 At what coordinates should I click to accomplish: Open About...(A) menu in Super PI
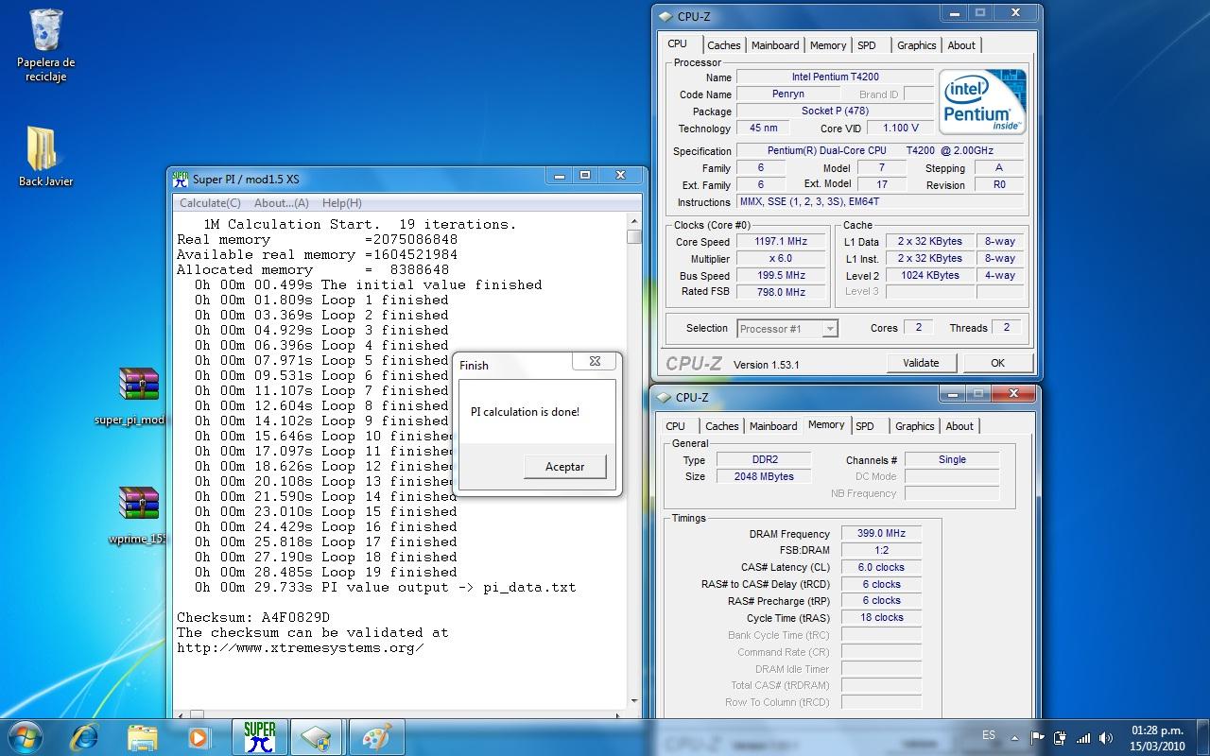tap(282, 203)
